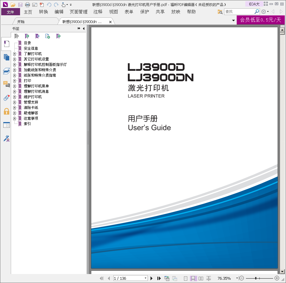Select the 索引 bookmark
286x283 pixels.
[x=27, y=124]
